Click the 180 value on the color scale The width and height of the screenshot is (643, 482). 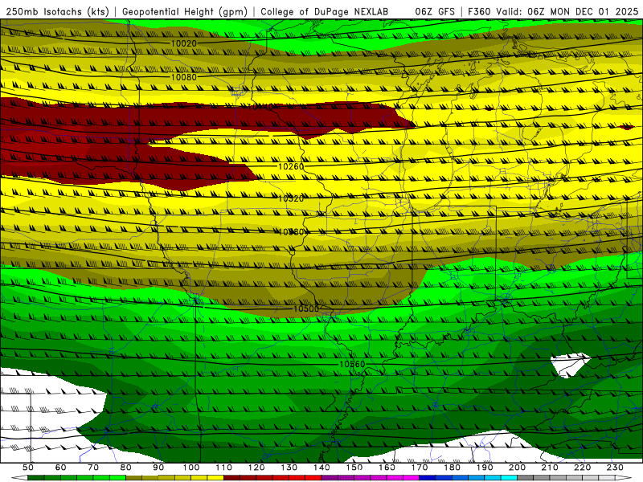click(x=452, y=468)
